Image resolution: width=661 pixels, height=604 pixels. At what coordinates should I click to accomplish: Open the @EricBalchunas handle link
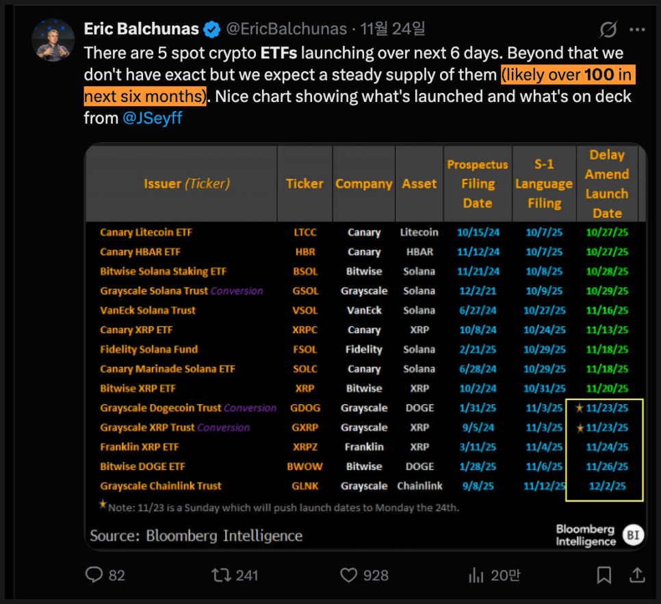click(x=286, y=29)
